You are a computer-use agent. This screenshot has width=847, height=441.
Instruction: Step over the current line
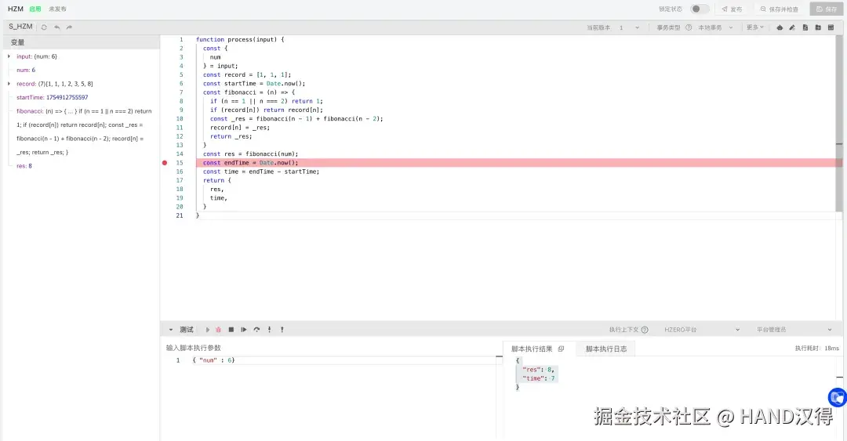point(256,330)
